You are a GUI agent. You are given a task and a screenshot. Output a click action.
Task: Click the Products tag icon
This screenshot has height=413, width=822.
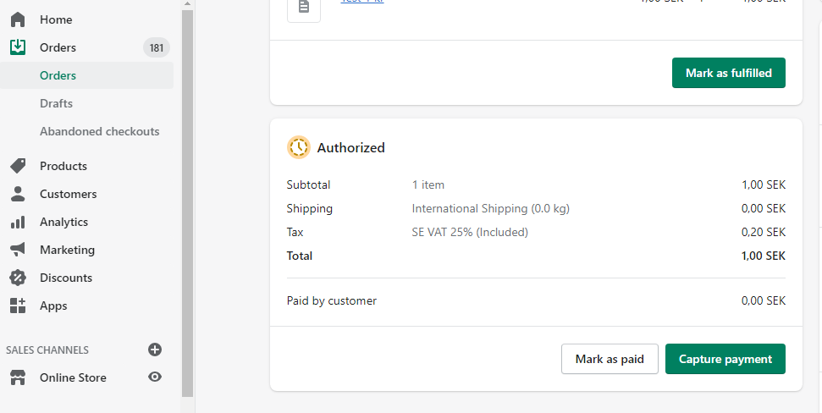click(18, 166)
